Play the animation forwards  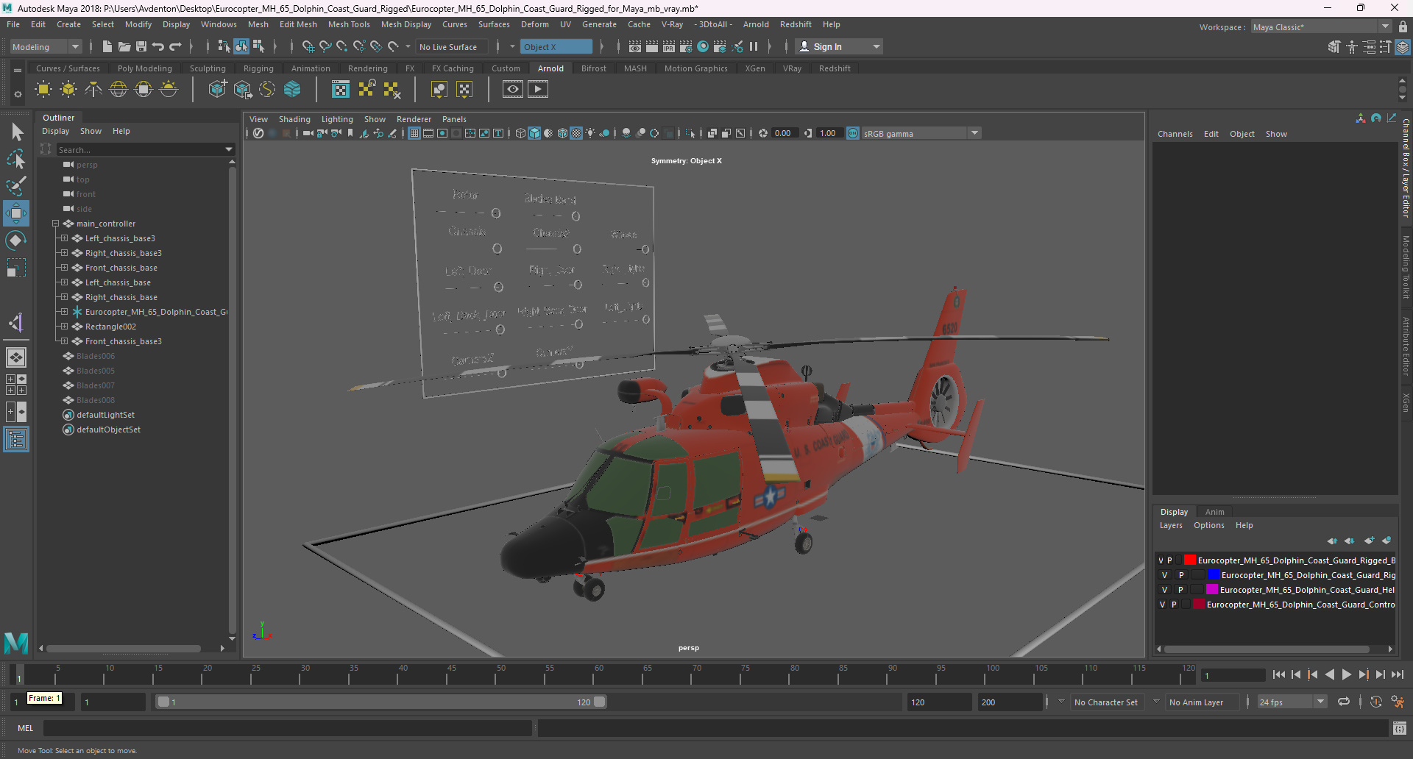coord(1346,674)
